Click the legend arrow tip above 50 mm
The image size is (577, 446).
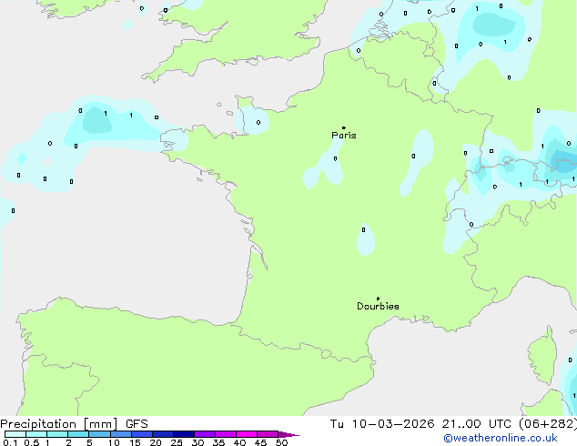(x=288, y=434)
